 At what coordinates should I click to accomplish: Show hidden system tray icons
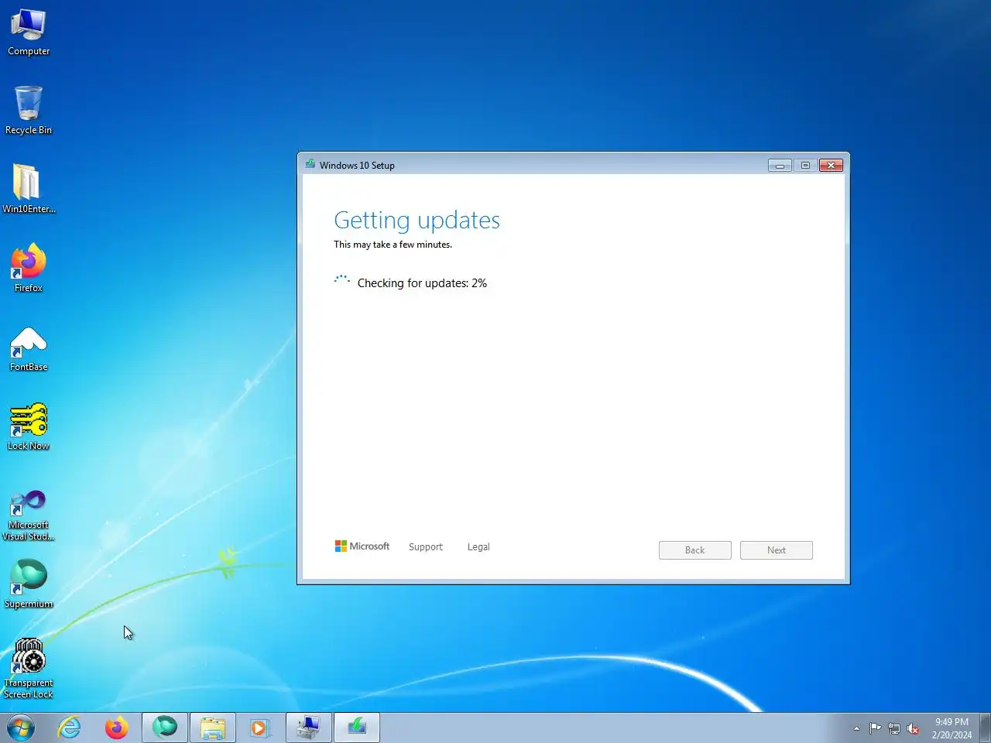(x=856, y=728)
